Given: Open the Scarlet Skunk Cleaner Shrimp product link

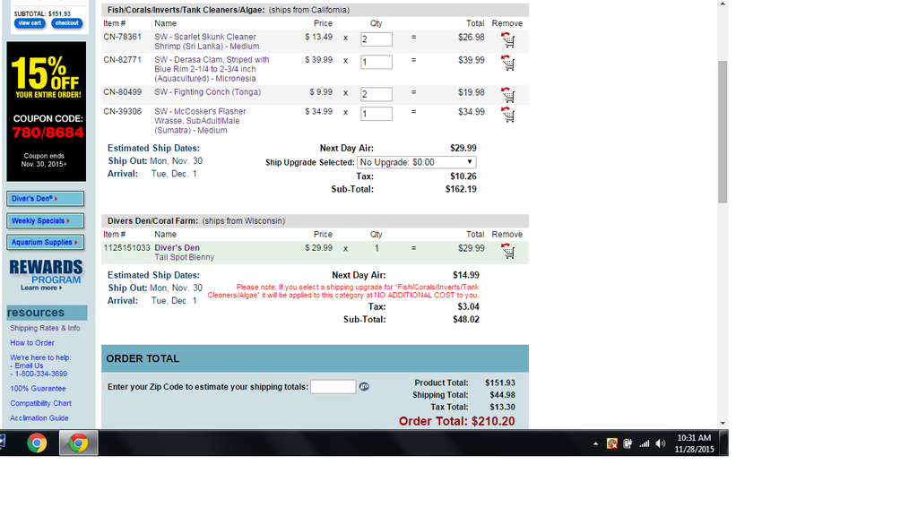Looking at the screenshot, I should pos(207,41).
